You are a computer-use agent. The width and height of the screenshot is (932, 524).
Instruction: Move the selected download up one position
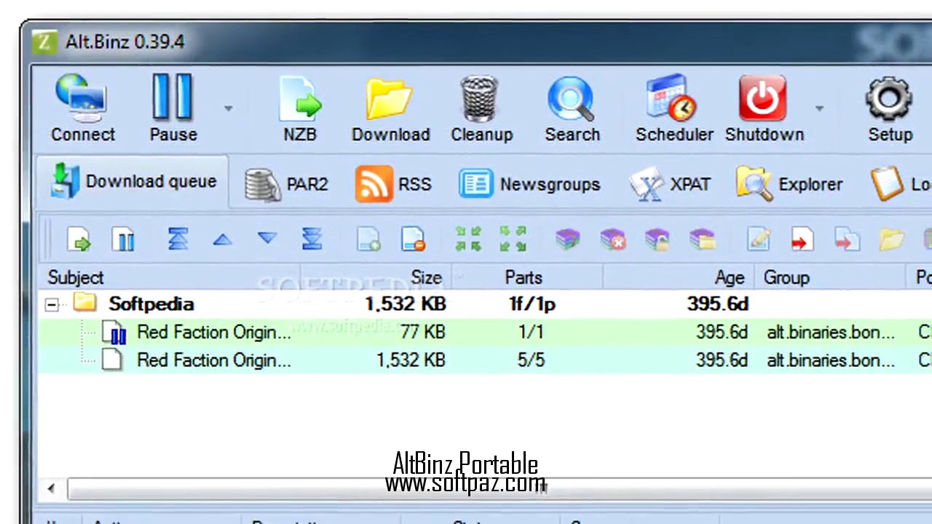pyautogui.click(x=222, y=239)
